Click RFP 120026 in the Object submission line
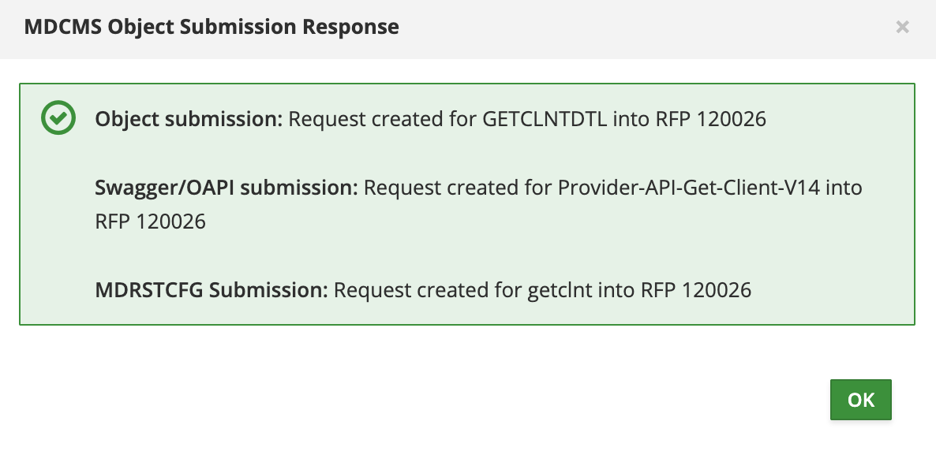 point(711,118)
